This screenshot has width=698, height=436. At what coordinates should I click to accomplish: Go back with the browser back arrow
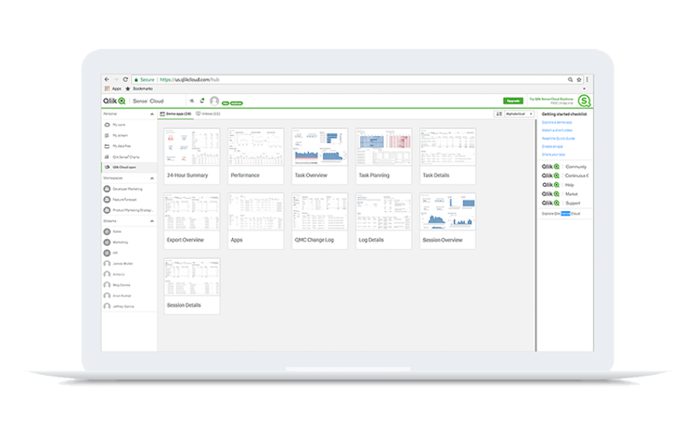106,79
